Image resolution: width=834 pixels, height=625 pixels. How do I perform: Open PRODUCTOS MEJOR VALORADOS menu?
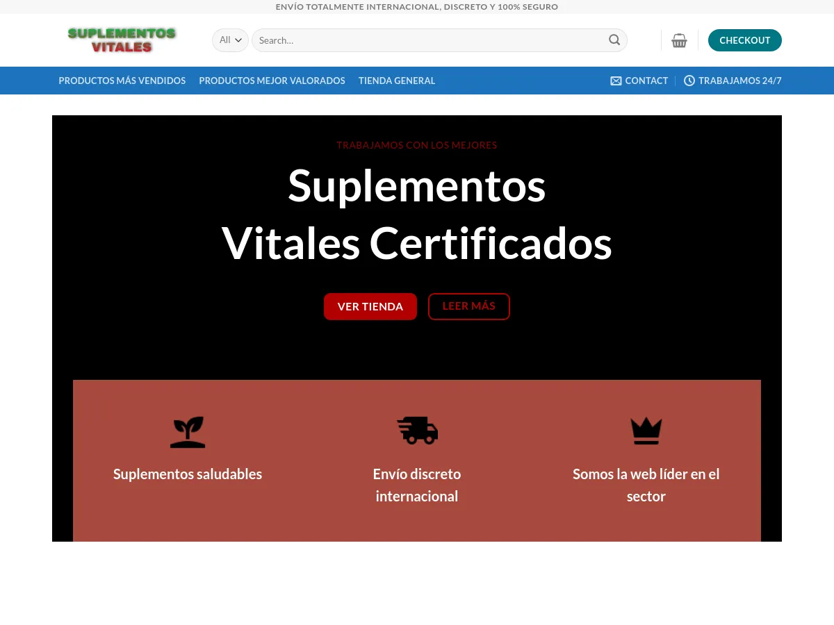pyautogui.click(x=272, y=81)
